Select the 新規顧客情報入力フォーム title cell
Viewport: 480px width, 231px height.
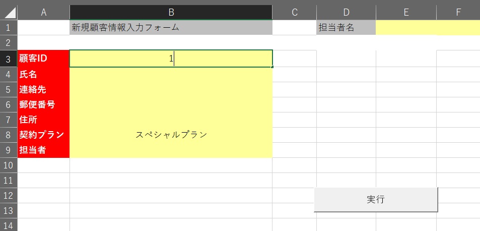coord(171,27)
